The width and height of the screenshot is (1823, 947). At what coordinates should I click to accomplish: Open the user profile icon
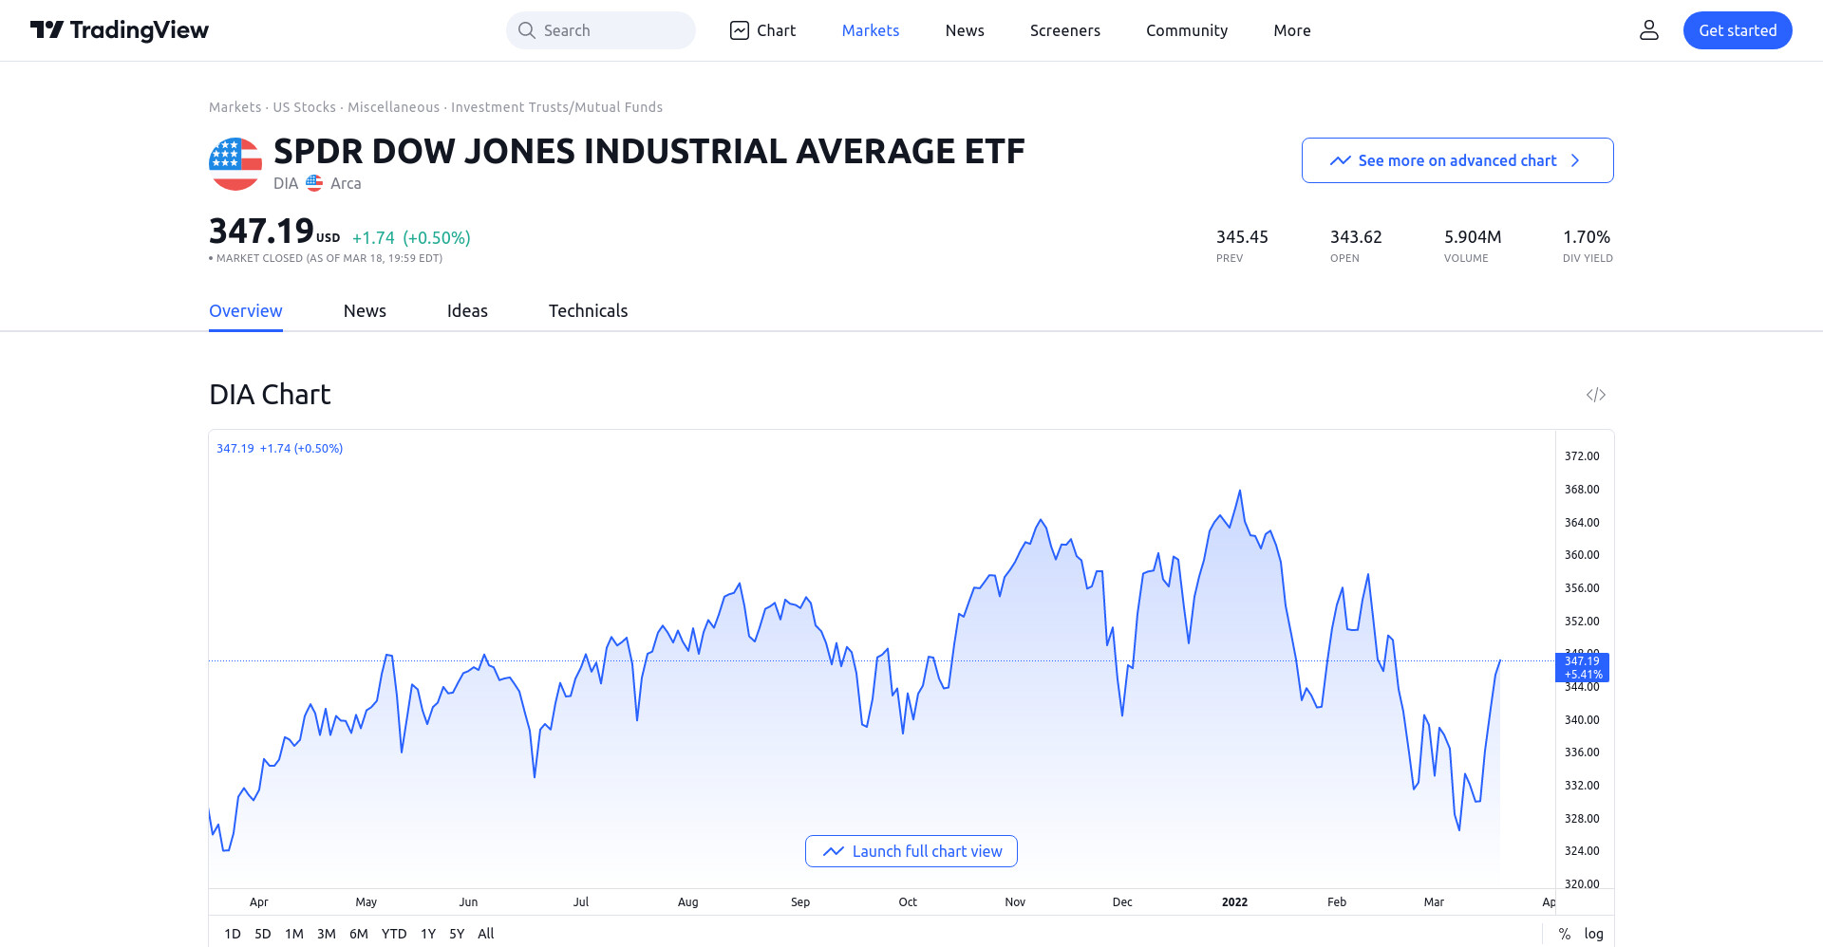pos(1649,30)
